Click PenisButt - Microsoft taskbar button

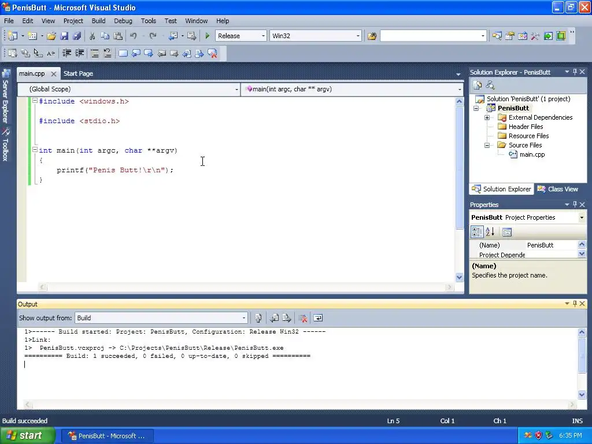pos(107,436)
